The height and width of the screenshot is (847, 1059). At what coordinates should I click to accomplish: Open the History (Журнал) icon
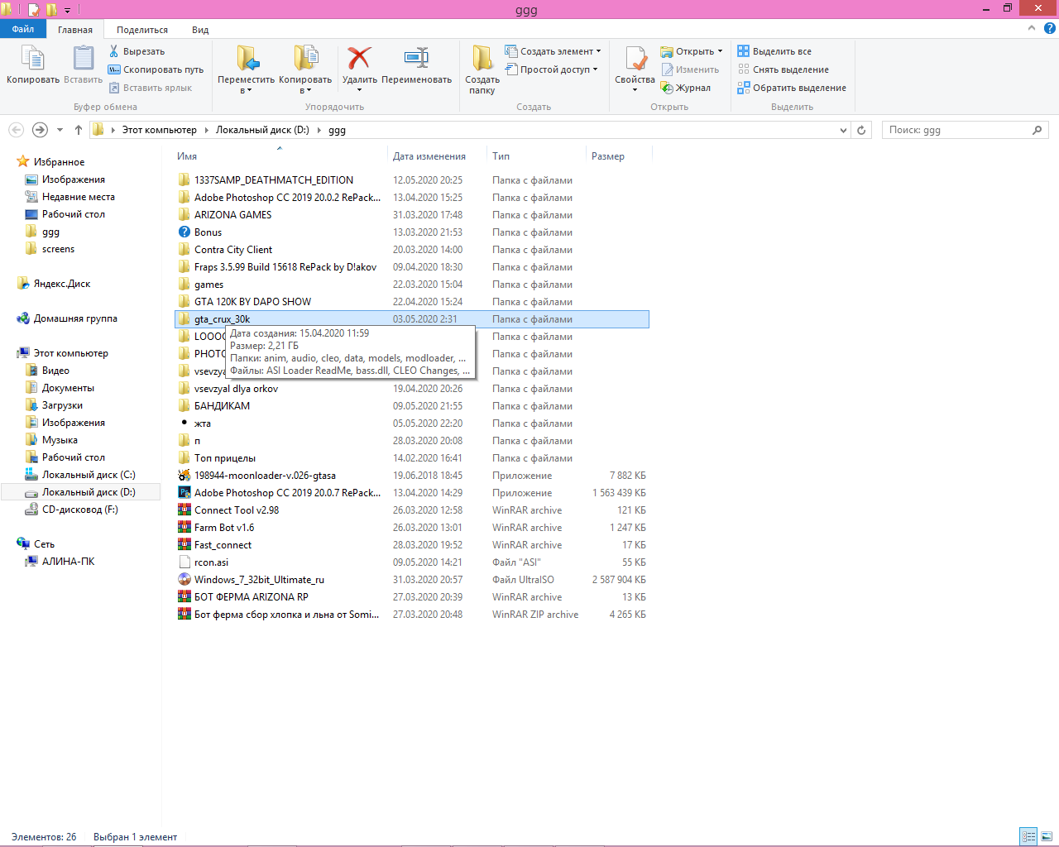pos(667,88)
